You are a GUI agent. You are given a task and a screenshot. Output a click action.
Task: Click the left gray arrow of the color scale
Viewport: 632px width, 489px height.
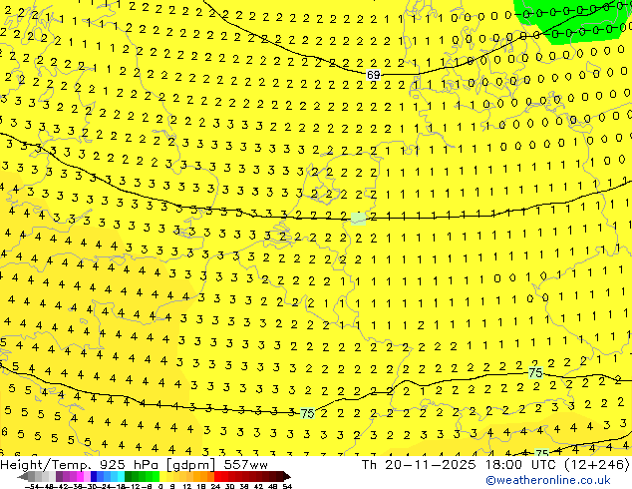point(23,476)
